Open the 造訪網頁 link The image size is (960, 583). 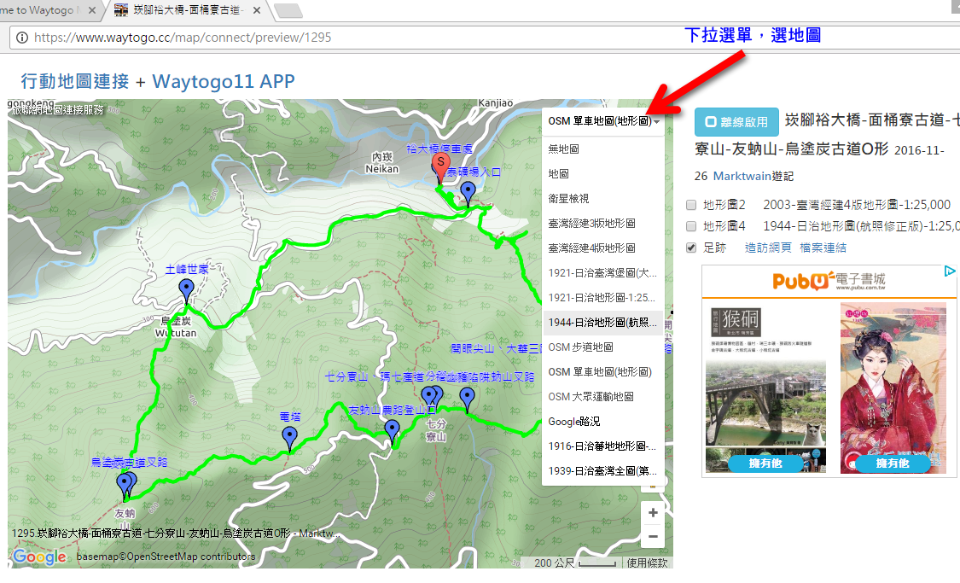coord(768,248)
